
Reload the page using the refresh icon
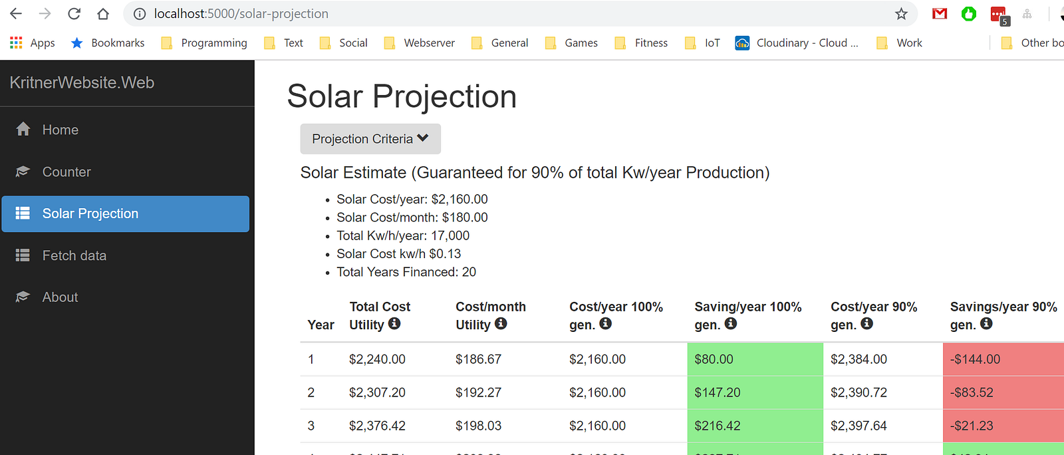point(74,14)
